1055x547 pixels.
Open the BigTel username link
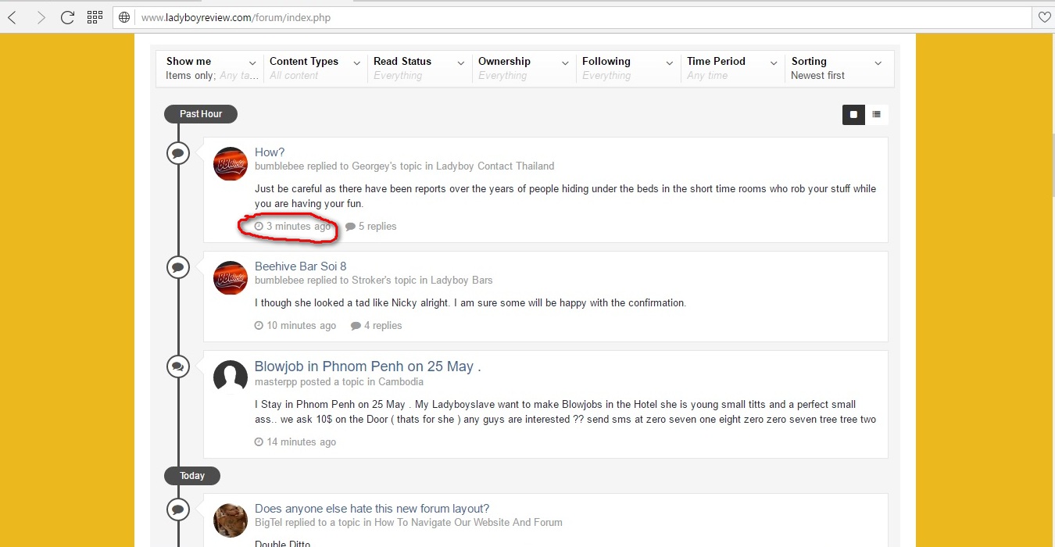[x=270, y=523]
